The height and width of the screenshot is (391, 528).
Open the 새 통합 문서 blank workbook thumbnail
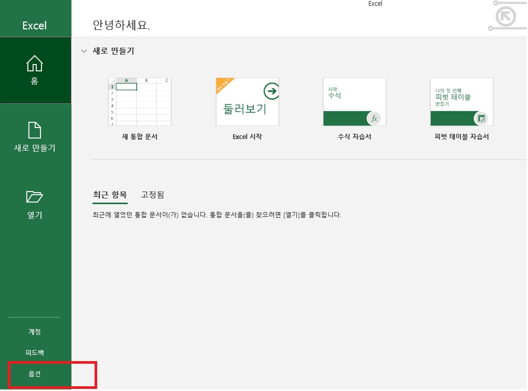coord(139,102)
